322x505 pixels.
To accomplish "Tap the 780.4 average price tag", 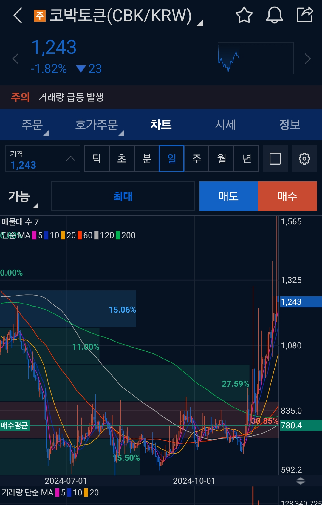I will point(301,425).
